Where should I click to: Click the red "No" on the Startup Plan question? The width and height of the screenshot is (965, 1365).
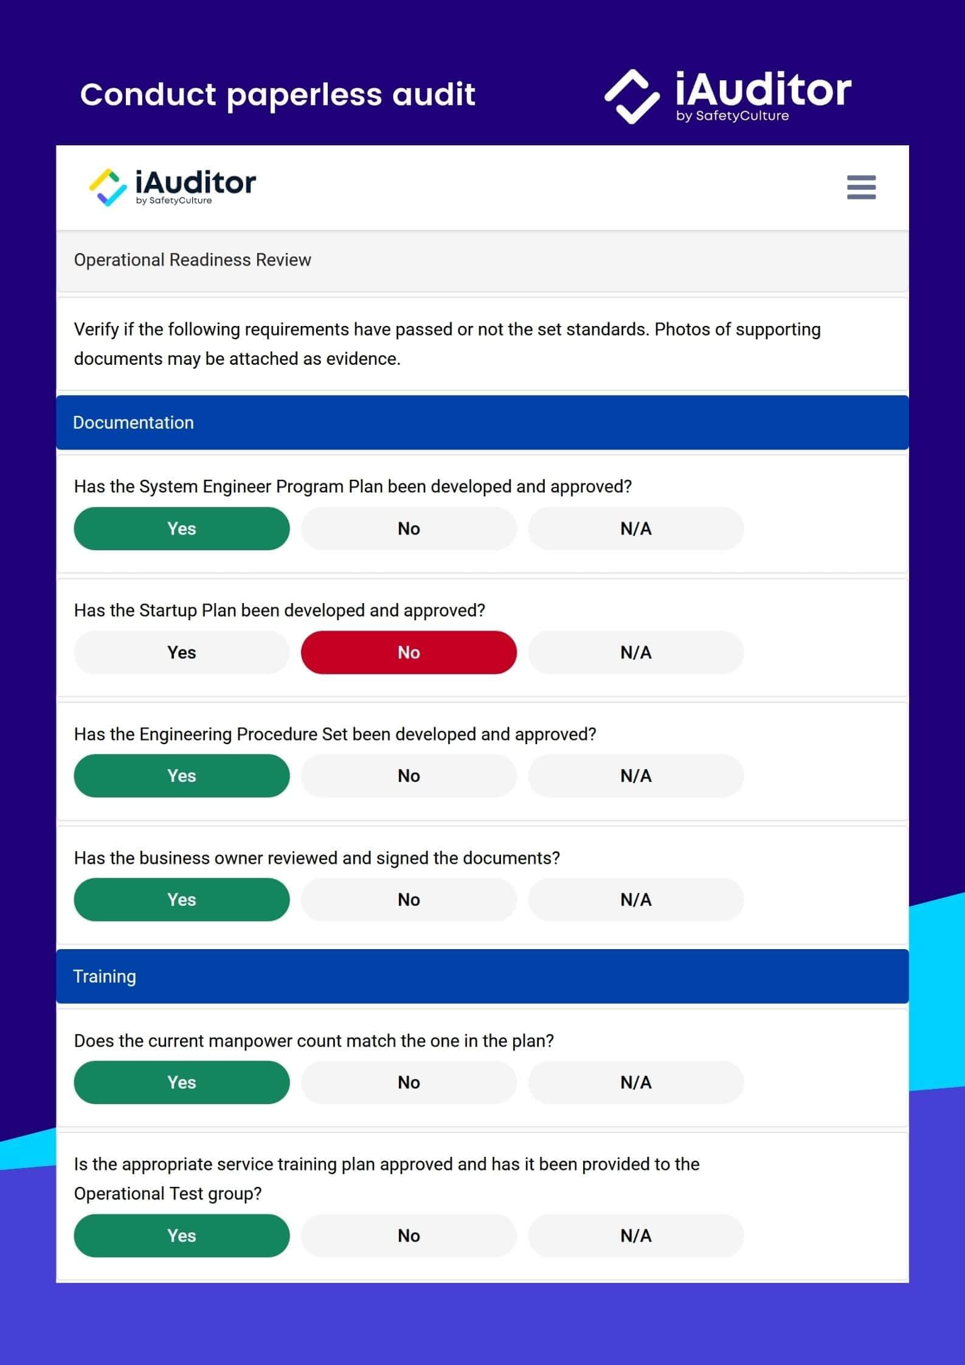click(x=409, y=652)
